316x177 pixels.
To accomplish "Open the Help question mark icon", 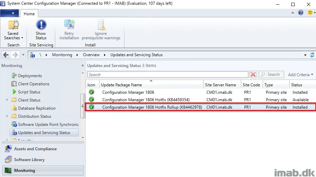I will click(x=301, y=13).
